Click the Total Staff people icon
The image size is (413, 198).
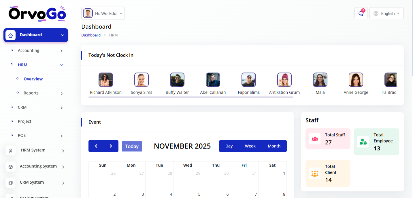(315, 139)
